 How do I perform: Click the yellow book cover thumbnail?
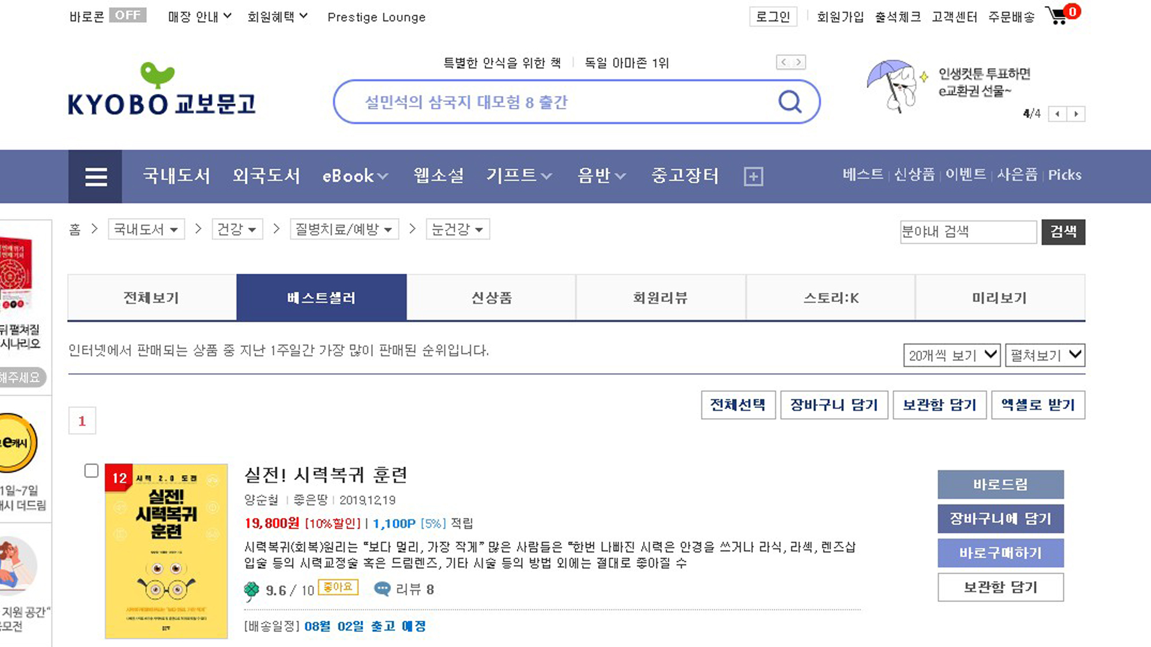pyautogui.click(x=166, y=551)
